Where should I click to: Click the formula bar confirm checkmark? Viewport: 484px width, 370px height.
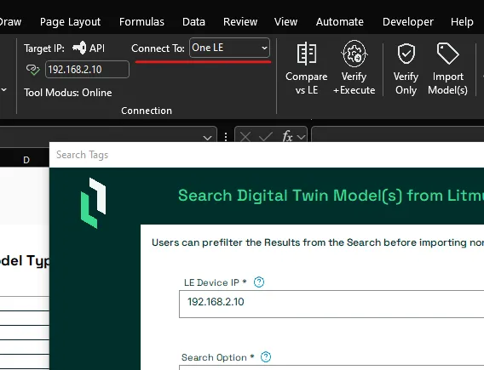(x=266, y=136)
